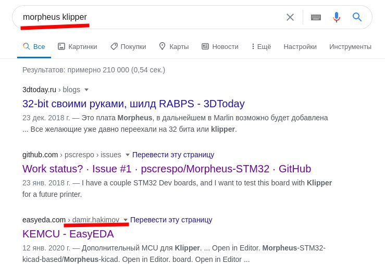Click the snippet text dated 12 янв. 2020 г.
This screenshot has height=264, width=385.
[174, 254]
